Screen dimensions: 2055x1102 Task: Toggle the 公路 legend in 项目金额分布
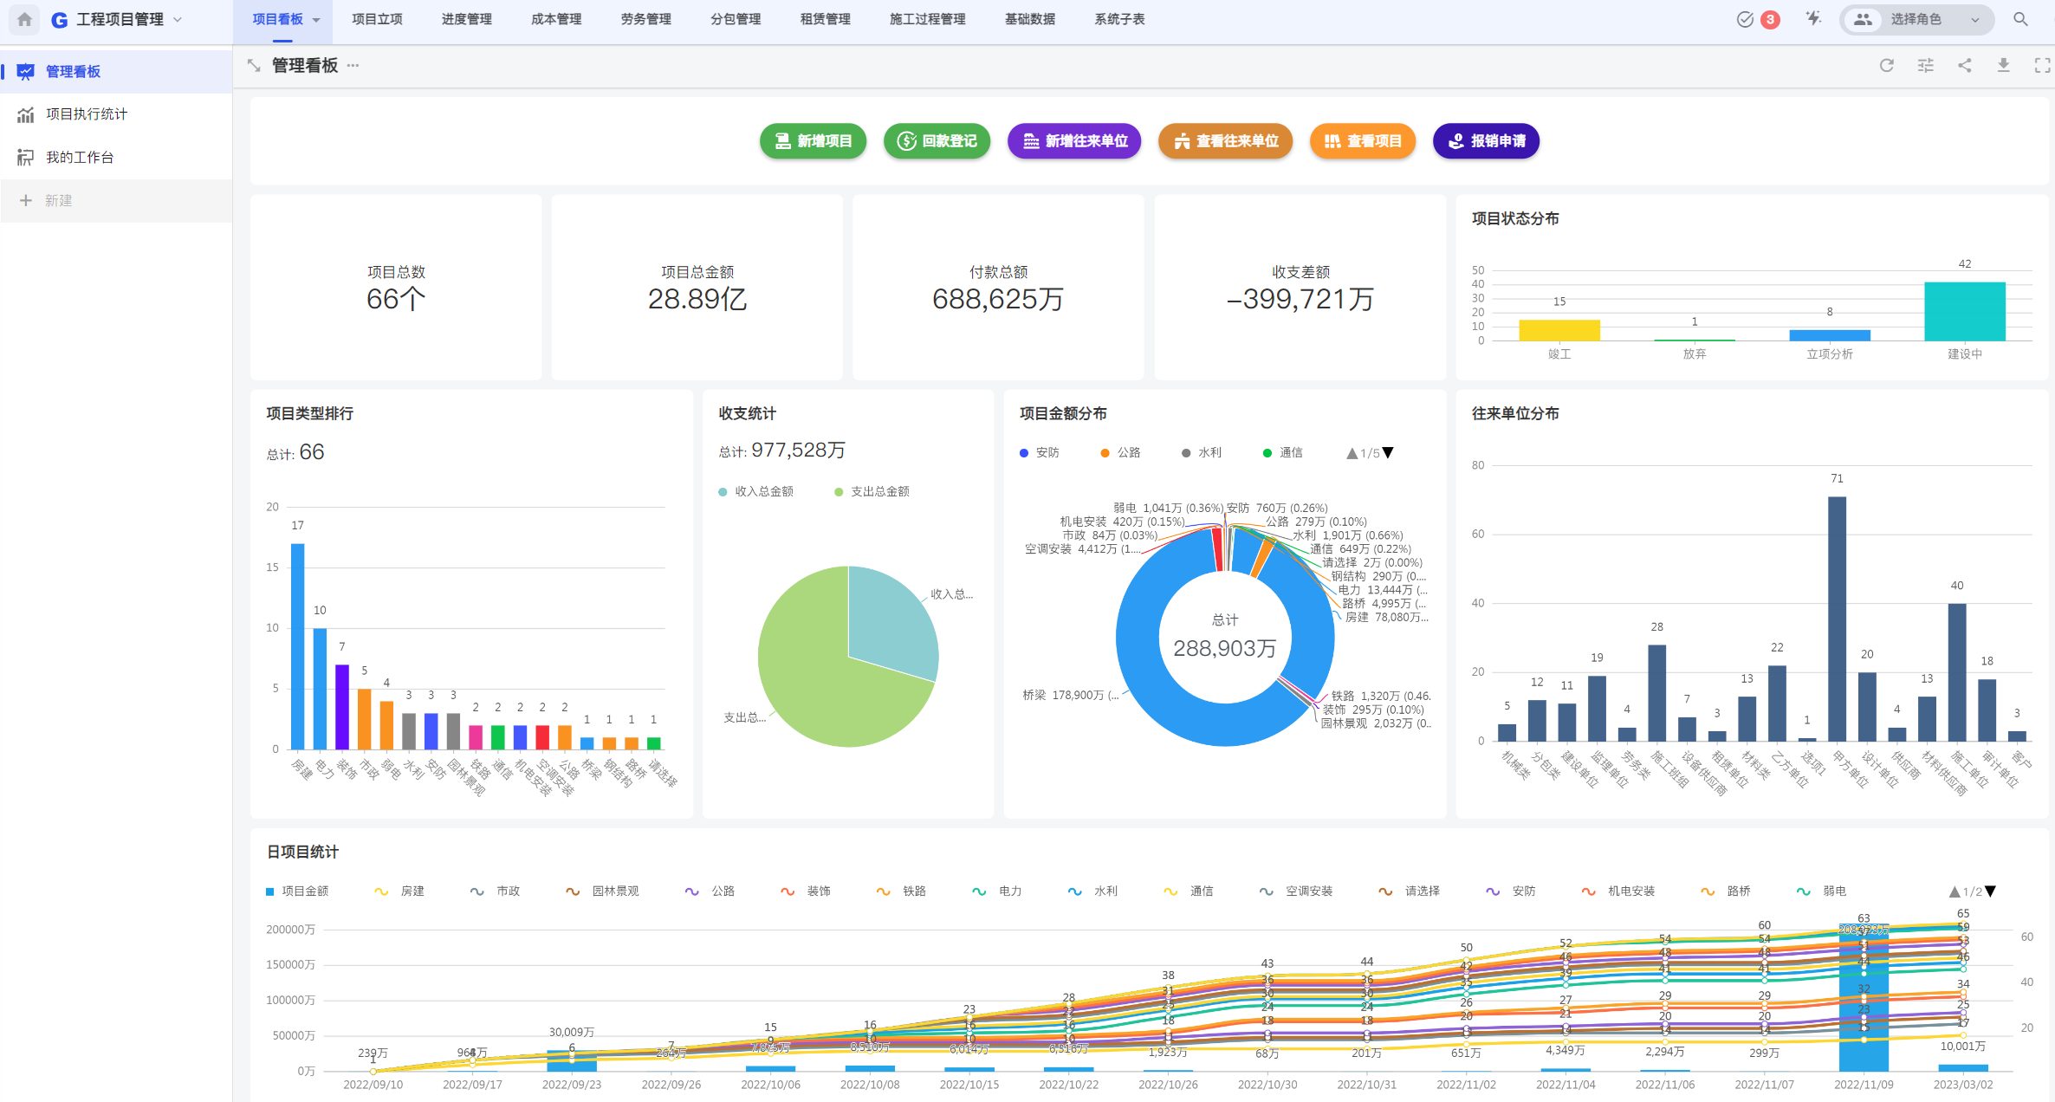pyautogui.click(x=1120, y=453)
